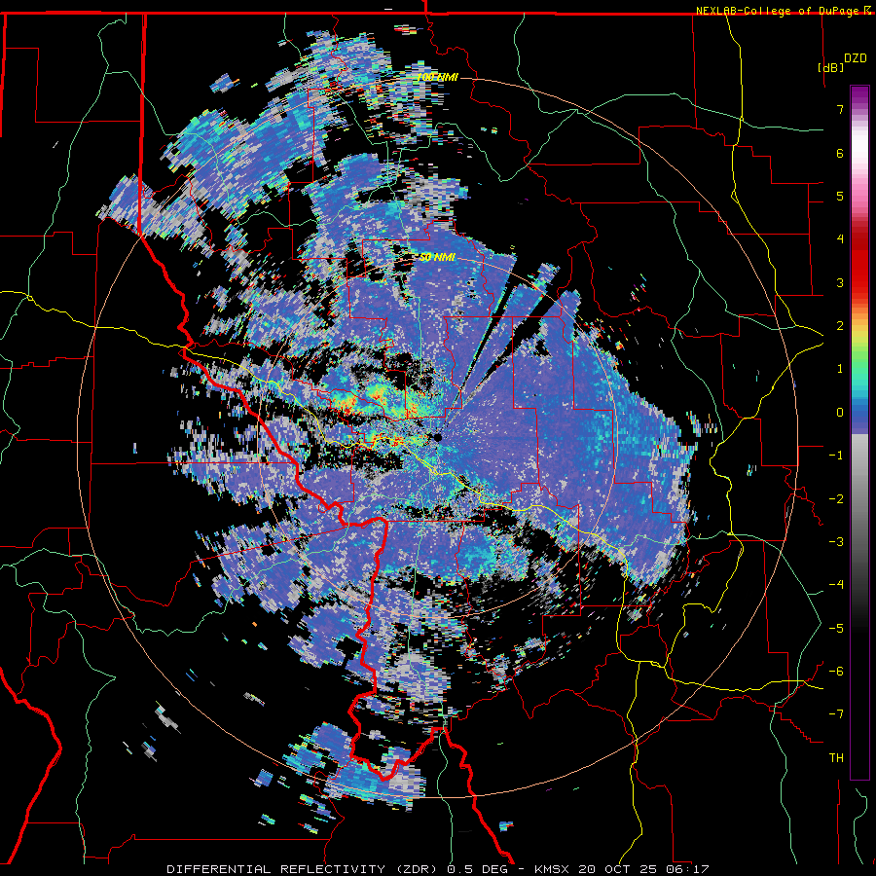Viewport: 876px width, 876px height.
Task: Select the 6 tick label on the scale
Action: tap(840, 153)
